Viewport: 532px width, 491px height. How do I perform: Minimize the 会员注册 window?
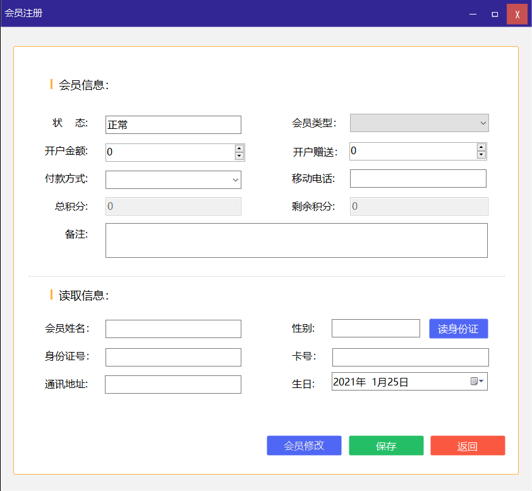(x=472, y=14)
